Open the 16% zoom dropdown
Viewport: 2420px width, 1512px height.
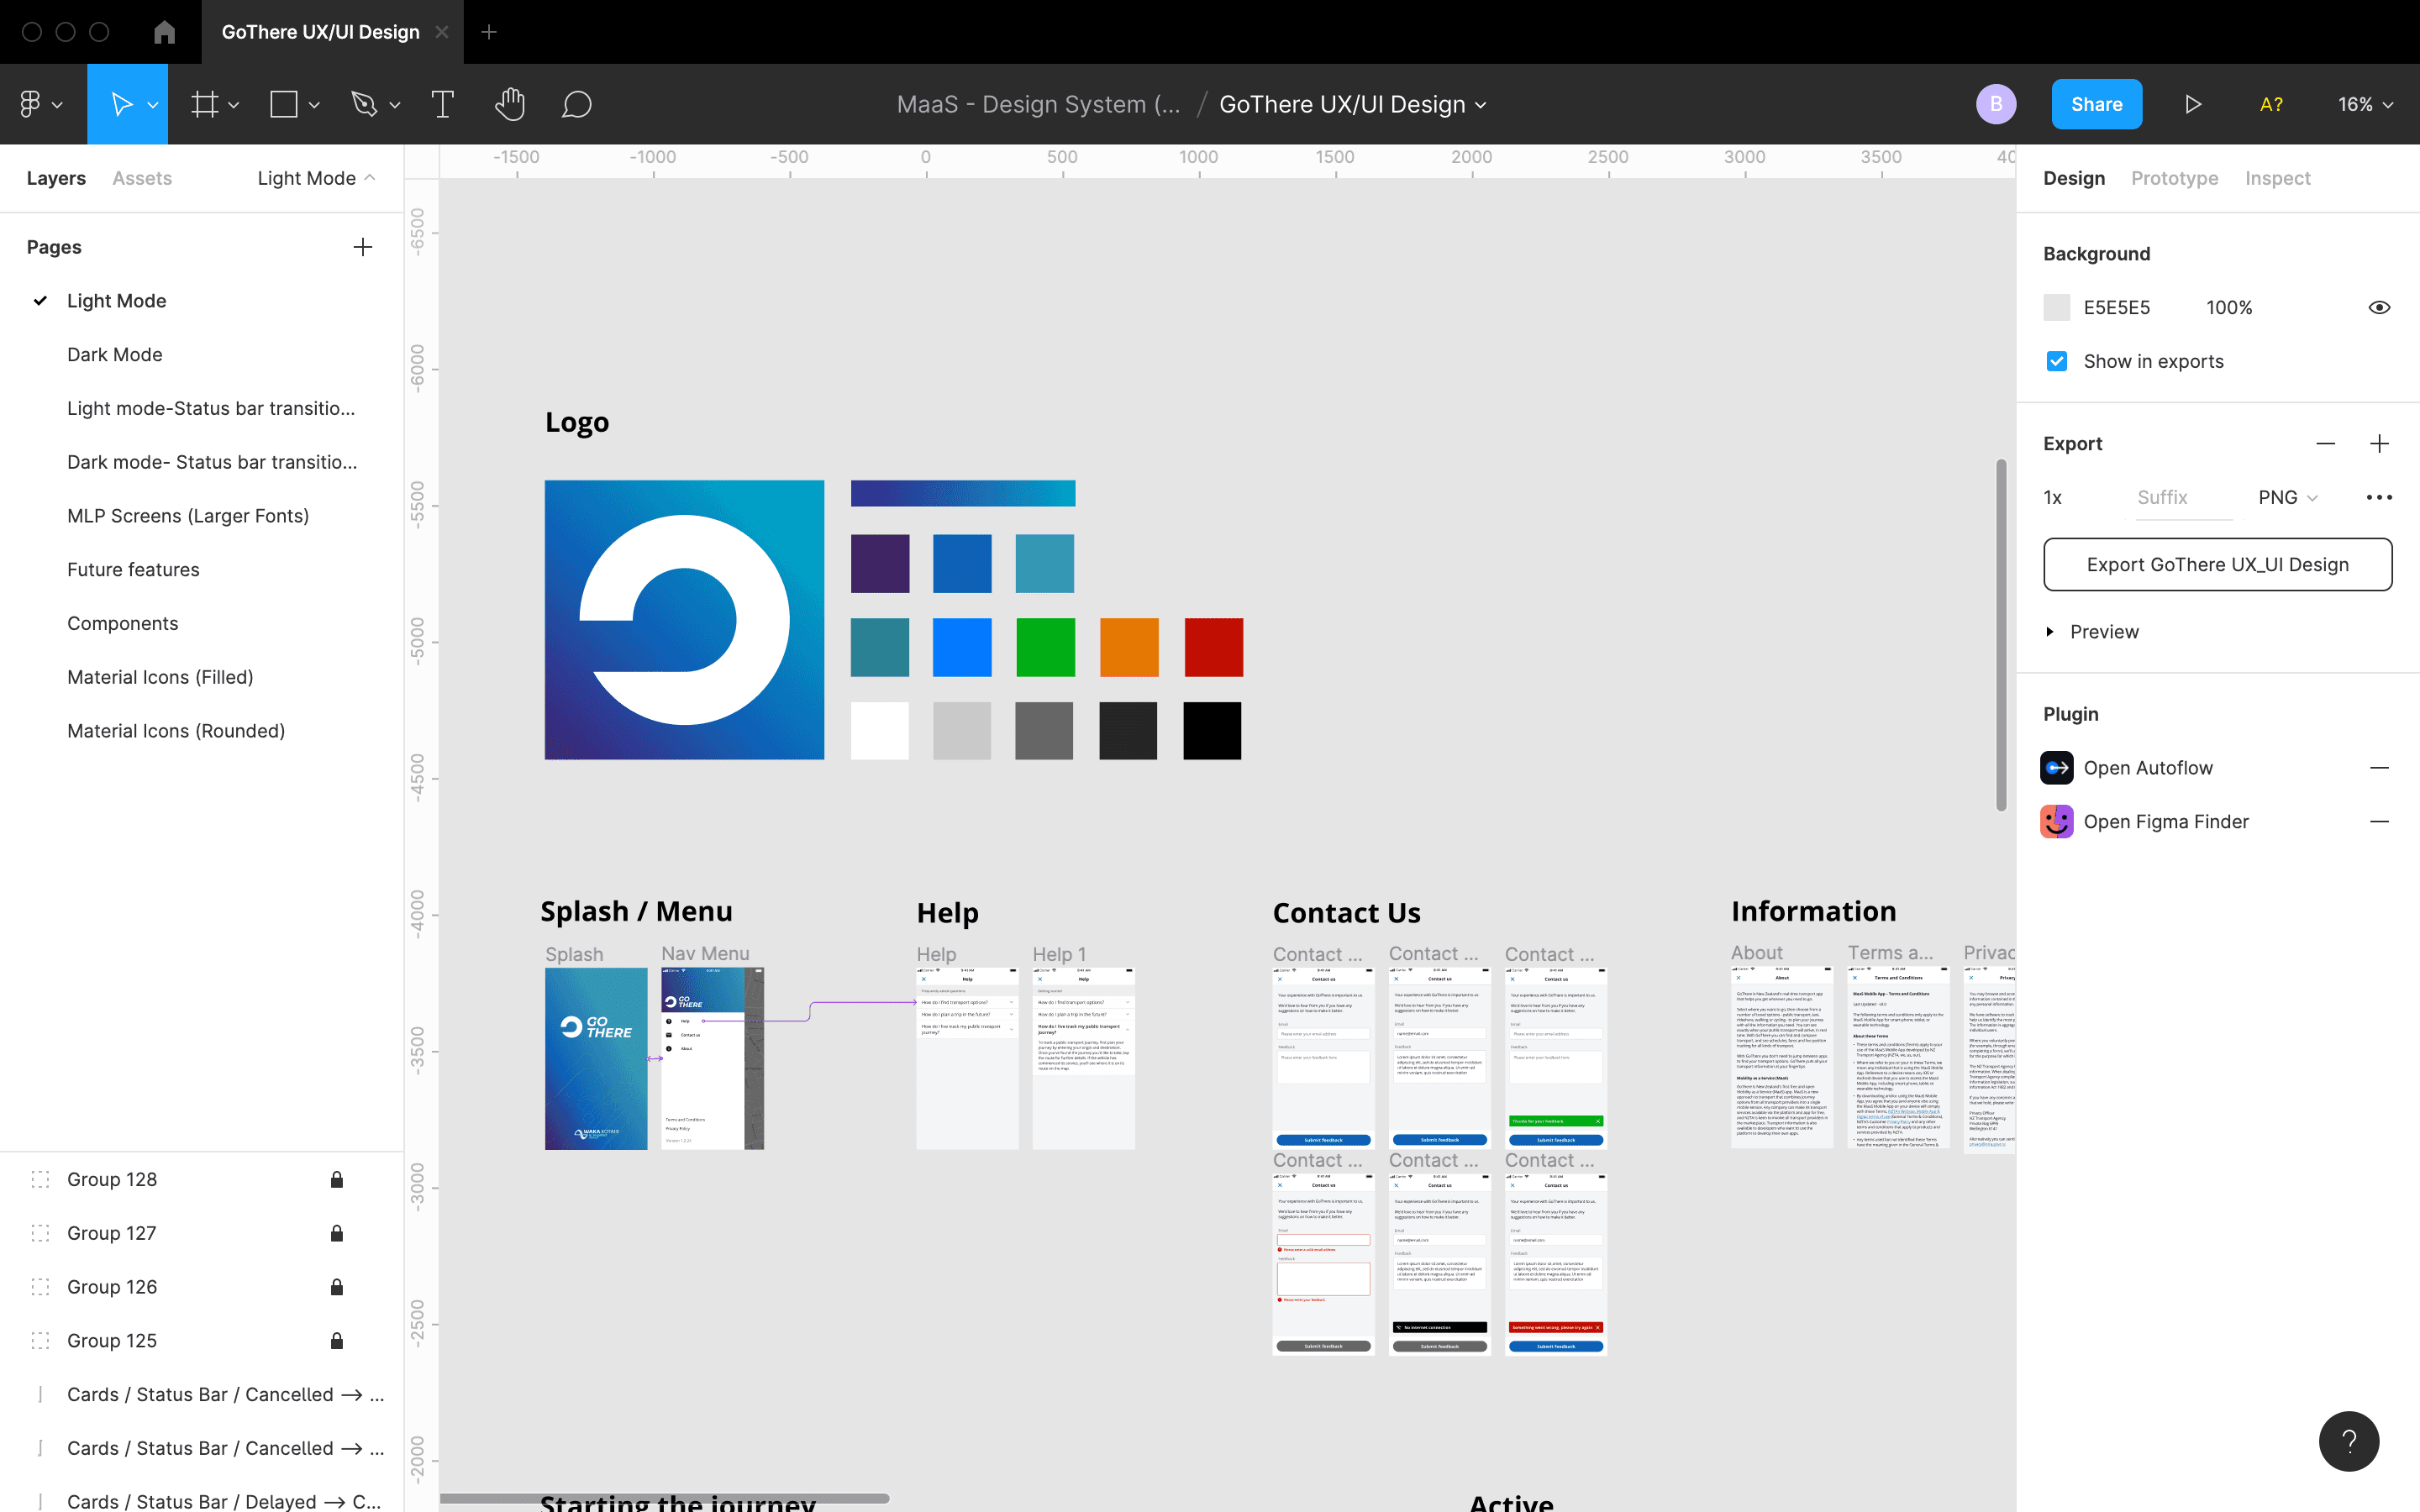[x=2365, y=104]
